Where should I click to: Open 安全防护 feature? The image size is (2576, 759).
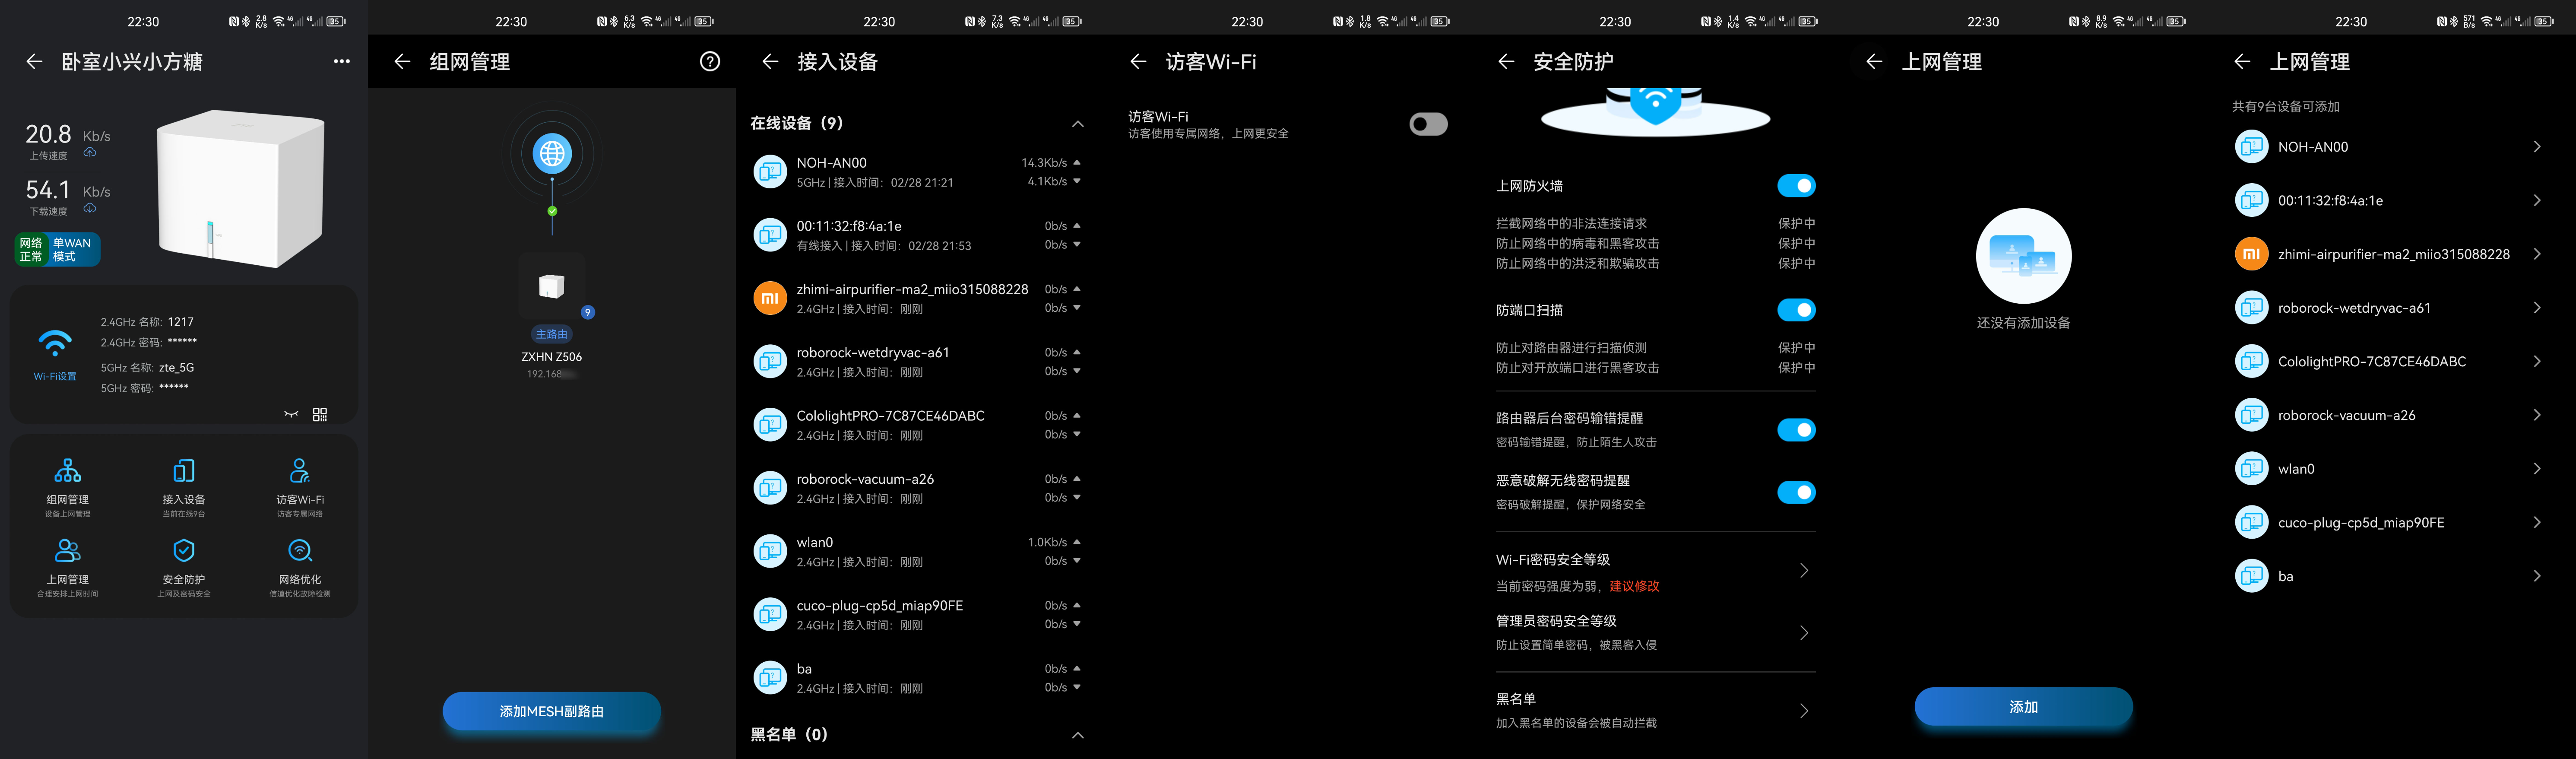pyautogui.click(x=184, y=568)
